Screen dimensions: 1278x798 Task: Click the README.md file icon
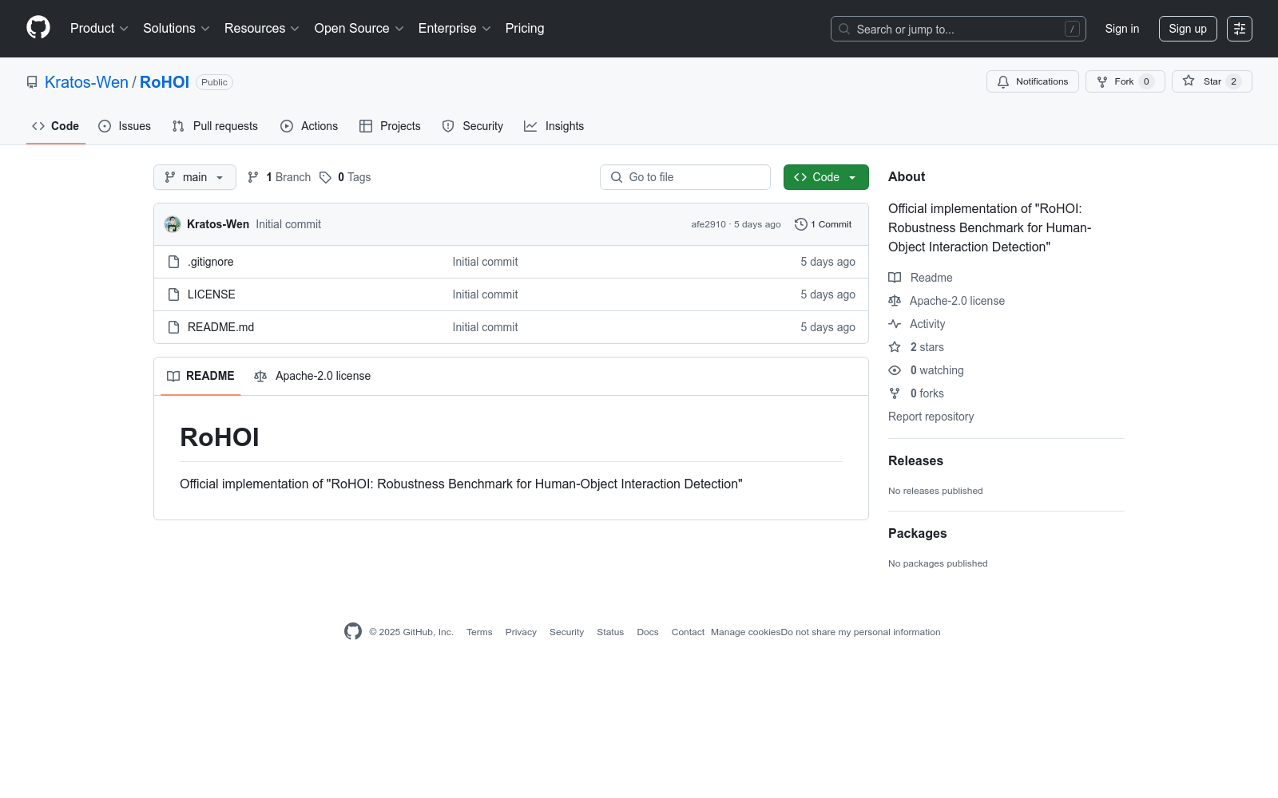[173, 327]
